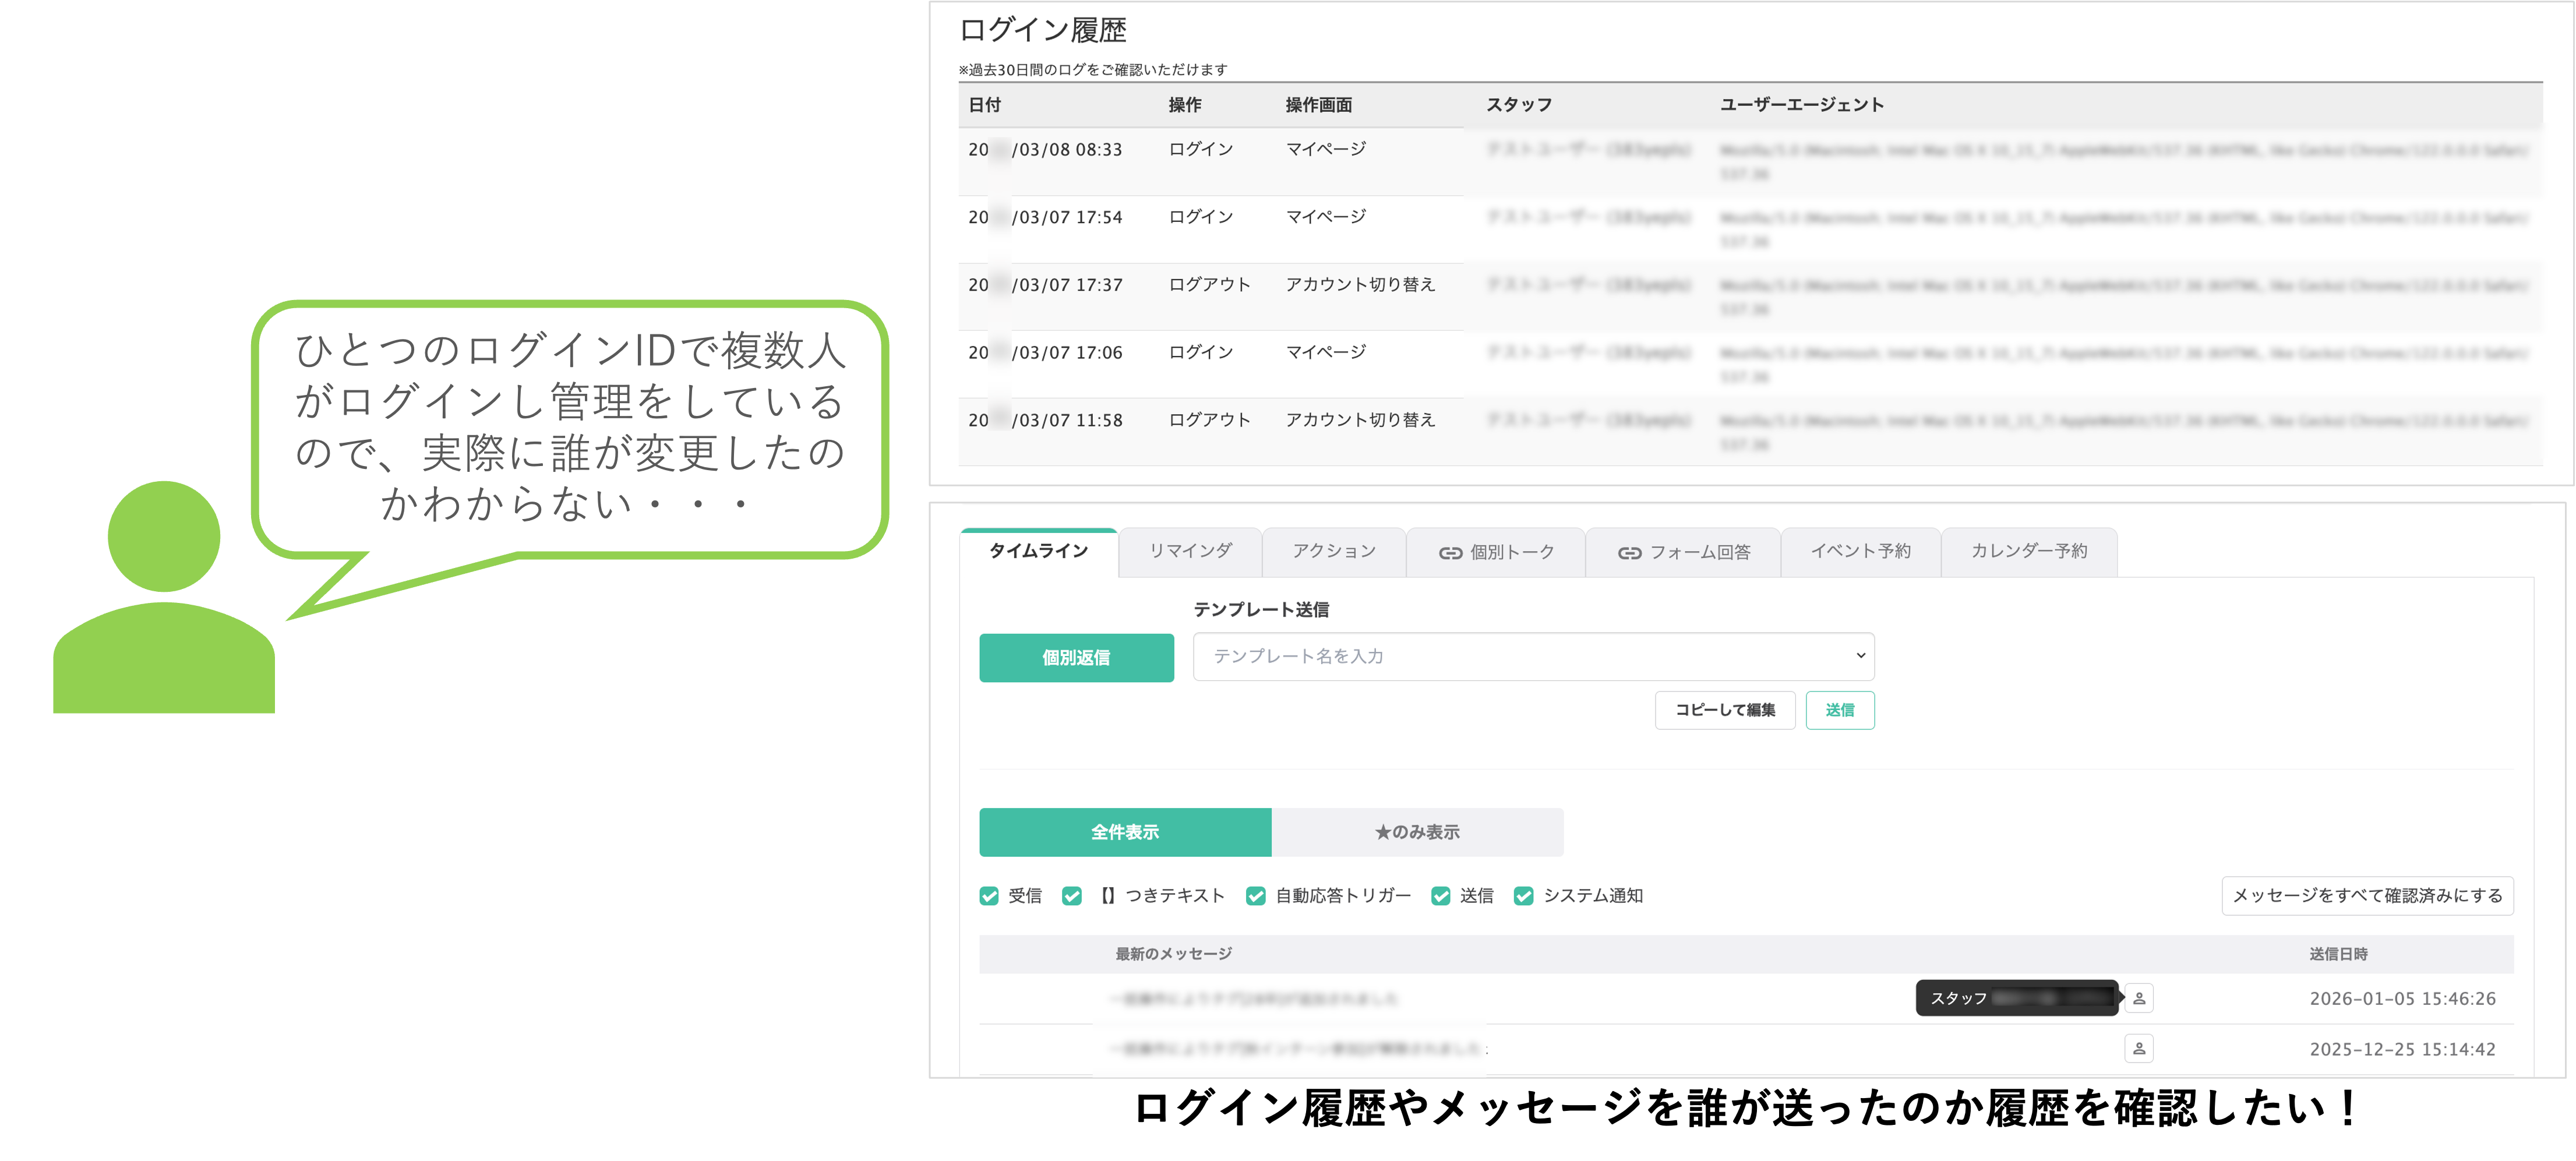This screenshot has height=1161, width=2576.
Task: Click the link icon on the フォーム回答 tab
Action: (1630, 551)
